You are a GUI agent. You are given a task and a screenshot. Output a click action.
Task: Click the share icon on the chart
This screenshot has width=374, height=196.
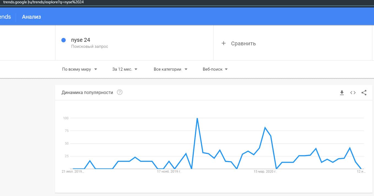tap(364, 93)
